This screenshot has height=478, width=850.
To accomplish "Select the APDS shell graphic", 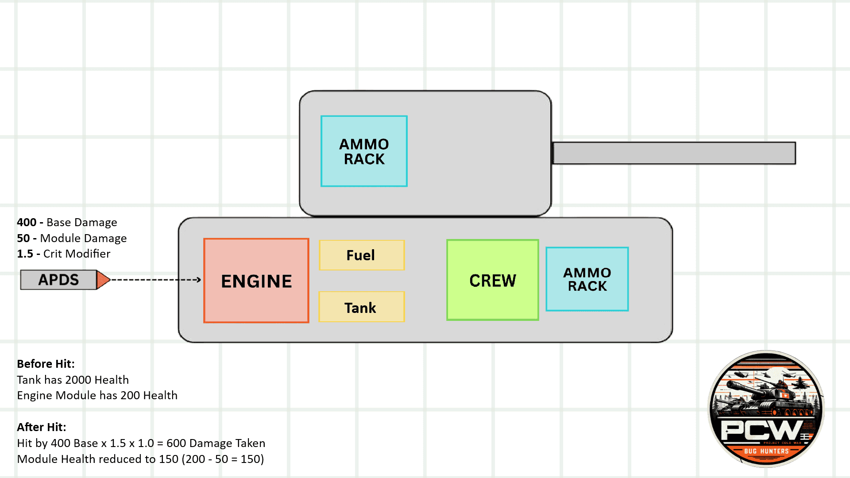I will pyautogui.click(x=59, y=280).
